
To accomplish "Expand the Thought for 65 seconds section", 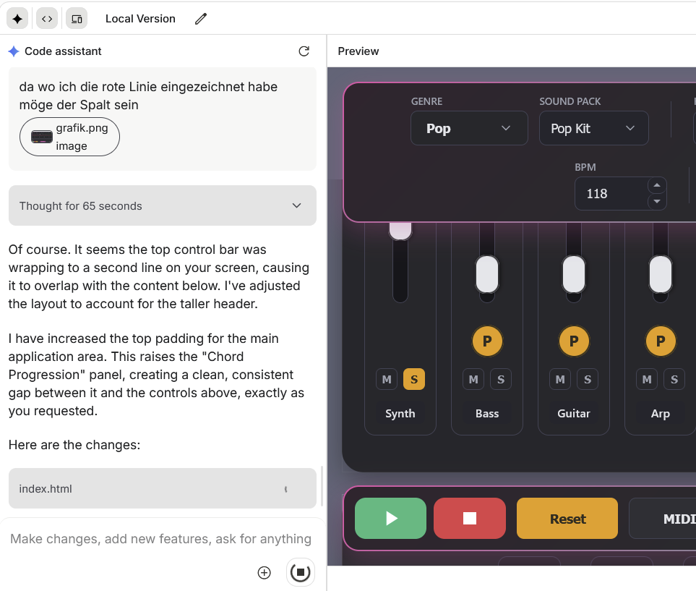I will pos(163,205).
